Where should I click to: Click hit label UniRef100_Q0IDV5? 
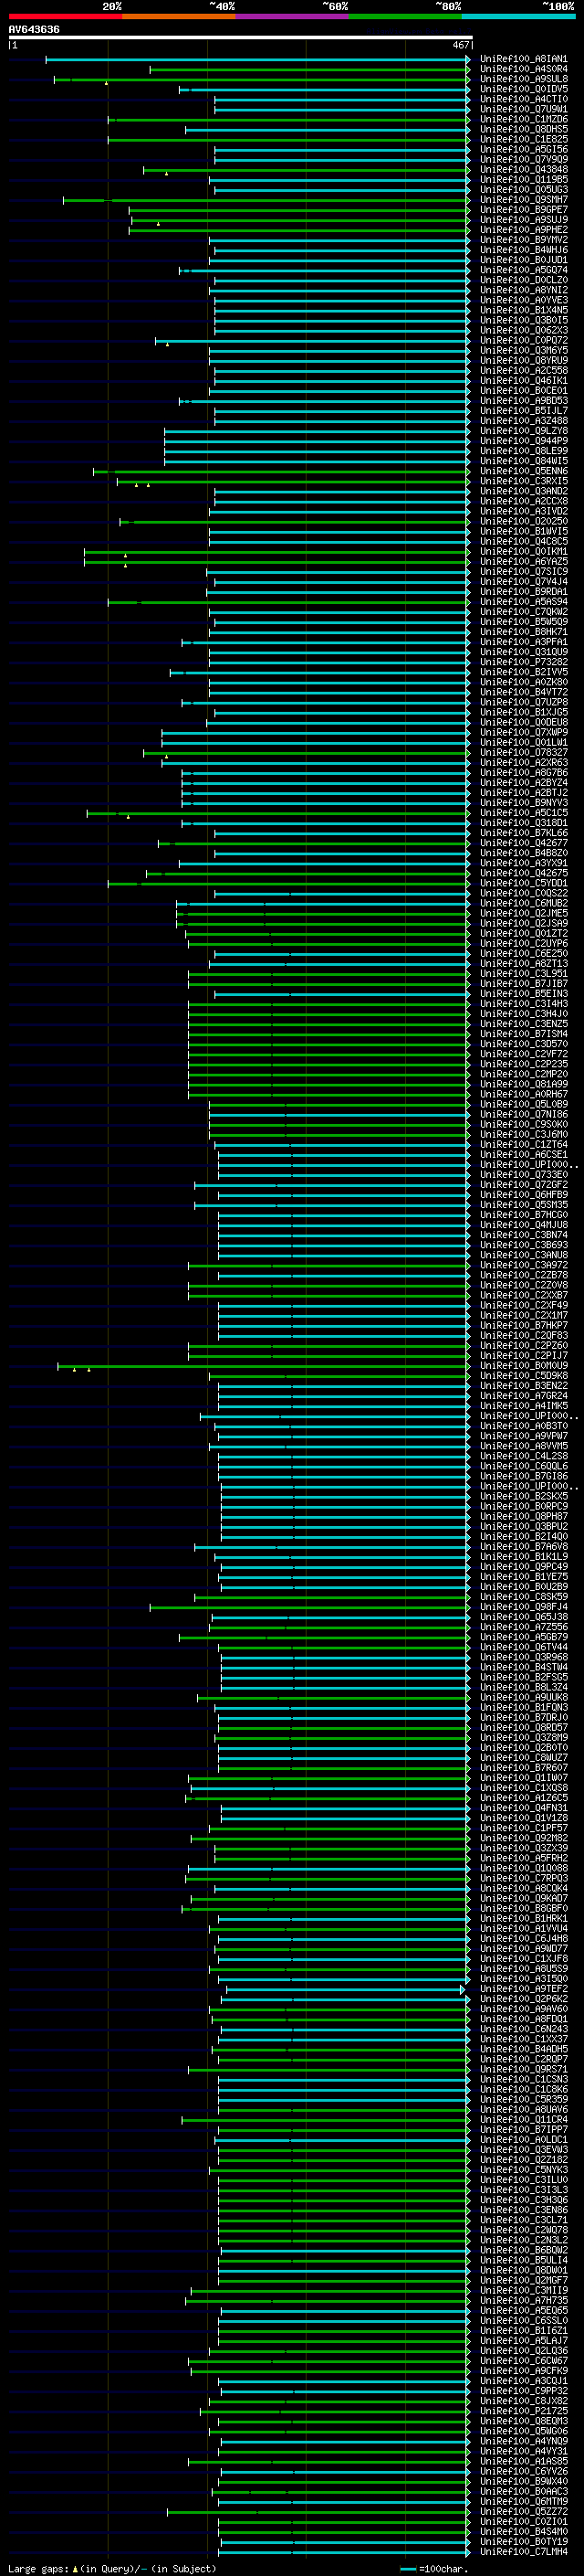pyautogui.click(x=523, y=89)
